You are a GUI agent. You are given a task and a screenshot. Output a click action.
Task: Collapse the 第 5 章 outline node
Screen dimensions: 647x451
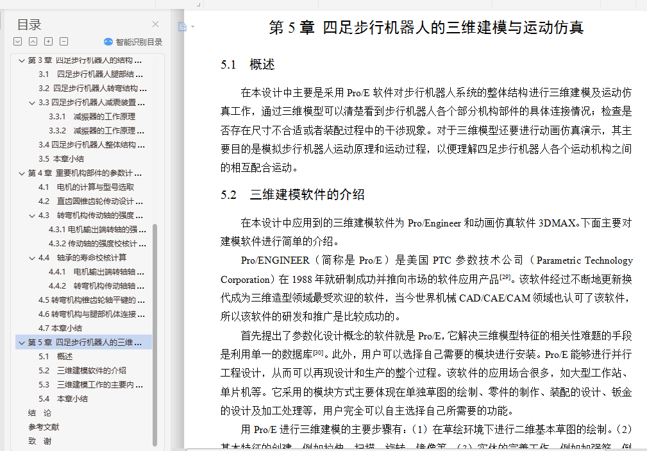coord(21,343)
